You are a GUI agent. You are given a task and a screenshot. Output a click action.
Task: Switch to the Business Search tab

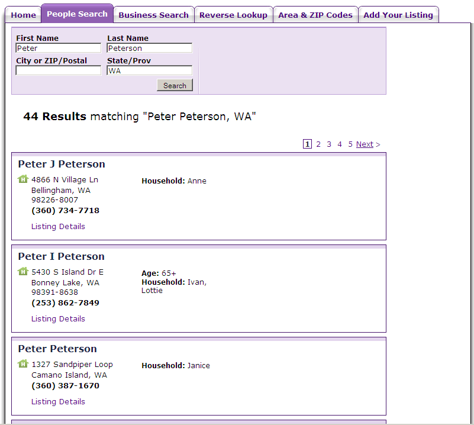point(154,15)
